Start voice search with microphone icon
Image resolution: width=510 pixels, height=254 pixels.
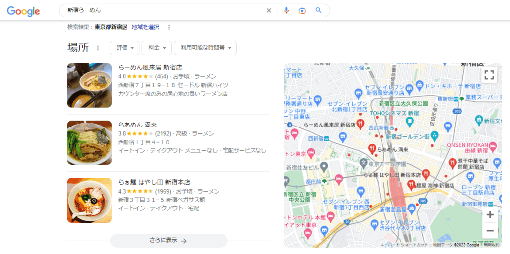click(286, 10)
